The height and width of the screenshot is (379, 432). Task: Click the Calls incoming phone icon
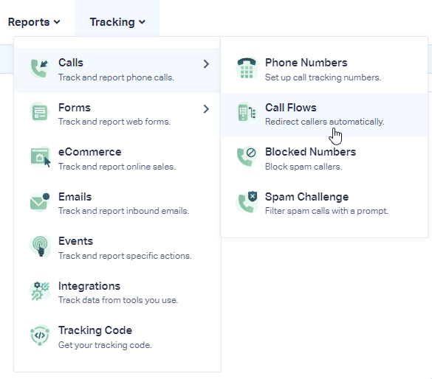click(x=40, y=68)
